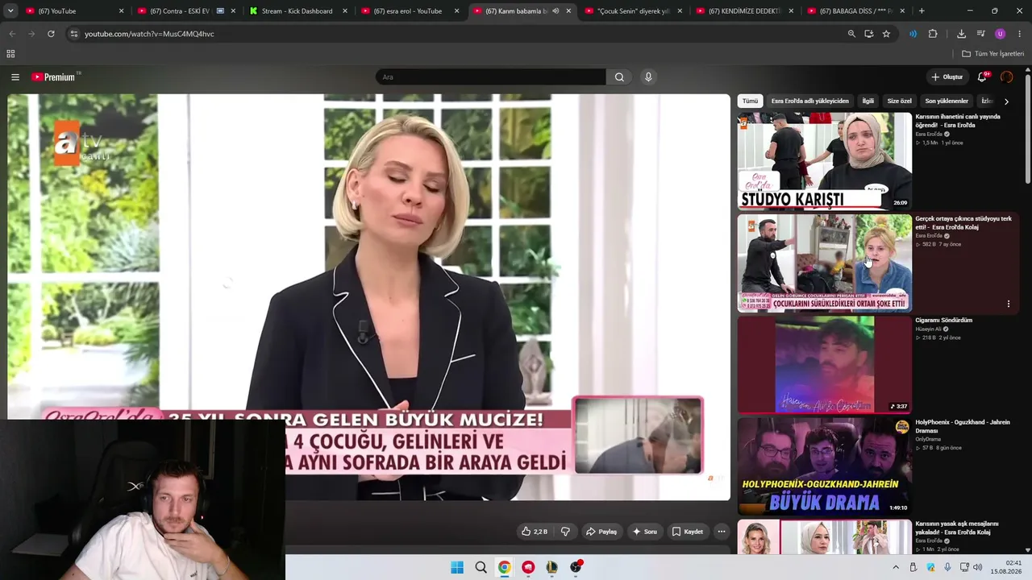Open 'Oluştur' create menu

click(x=947, y=77)
